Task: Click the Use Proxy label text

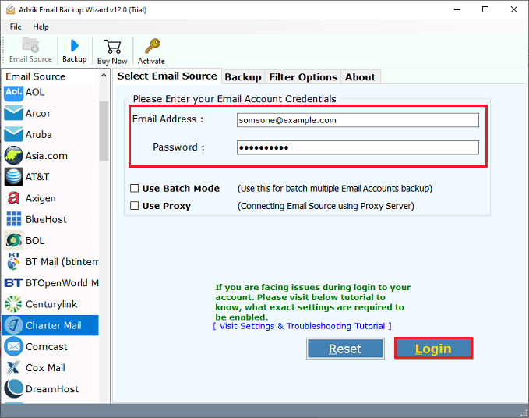Action: point(166,206)
